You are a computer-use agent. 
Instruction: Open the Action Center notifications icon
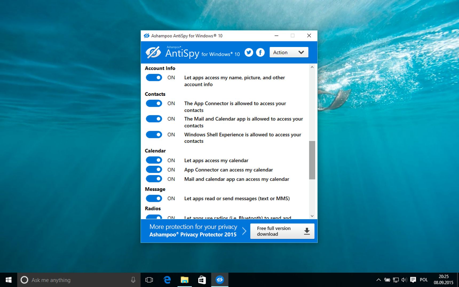[x=413, y=280]
